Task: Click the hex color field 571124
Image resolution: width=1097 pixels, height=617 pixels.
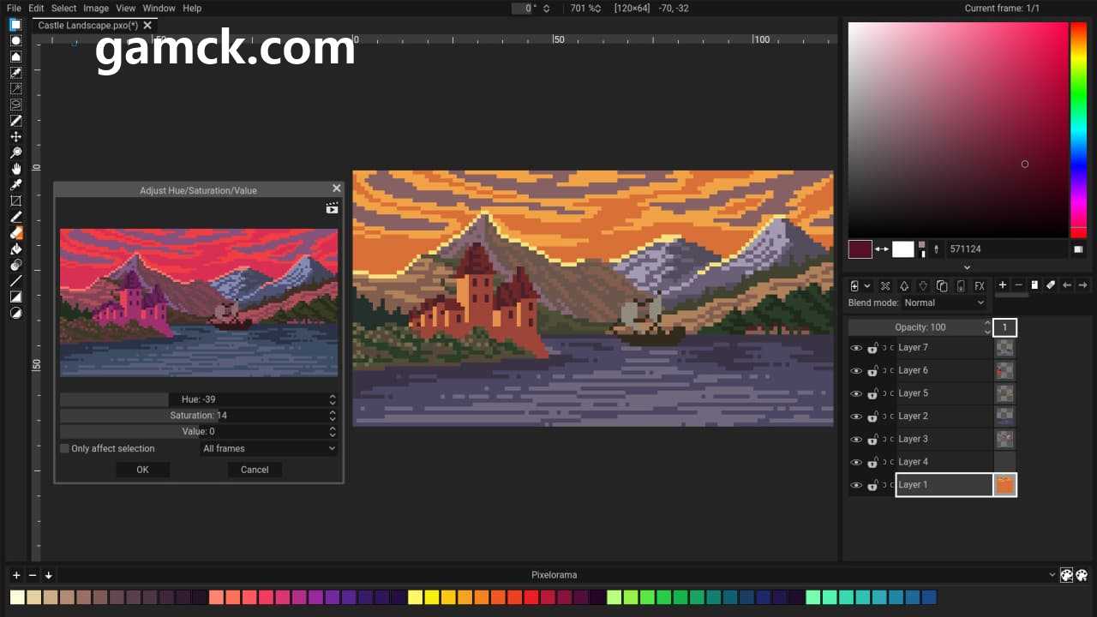Action: point(1007,249)
